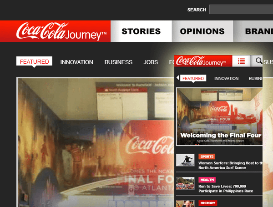
Task: Click the surfer story thumbnail
Action: pos(185,160)
